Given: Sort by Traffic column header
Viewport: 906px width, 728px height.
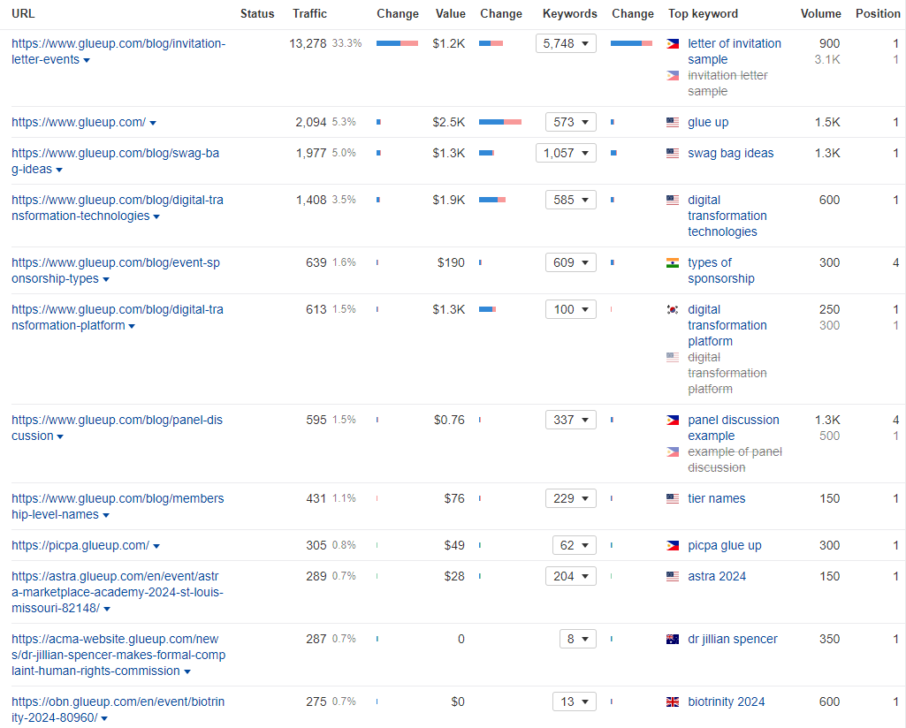Looking at the screenshot, I should [x=309, y=13].
